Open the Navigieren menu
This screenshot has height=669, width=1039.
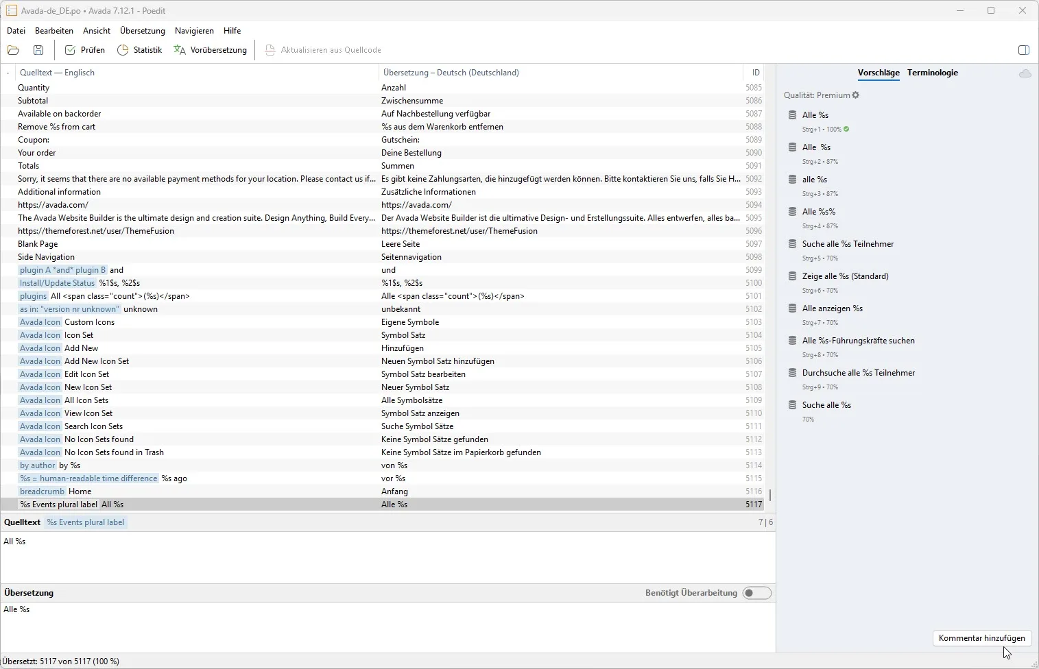click(194, 31)
